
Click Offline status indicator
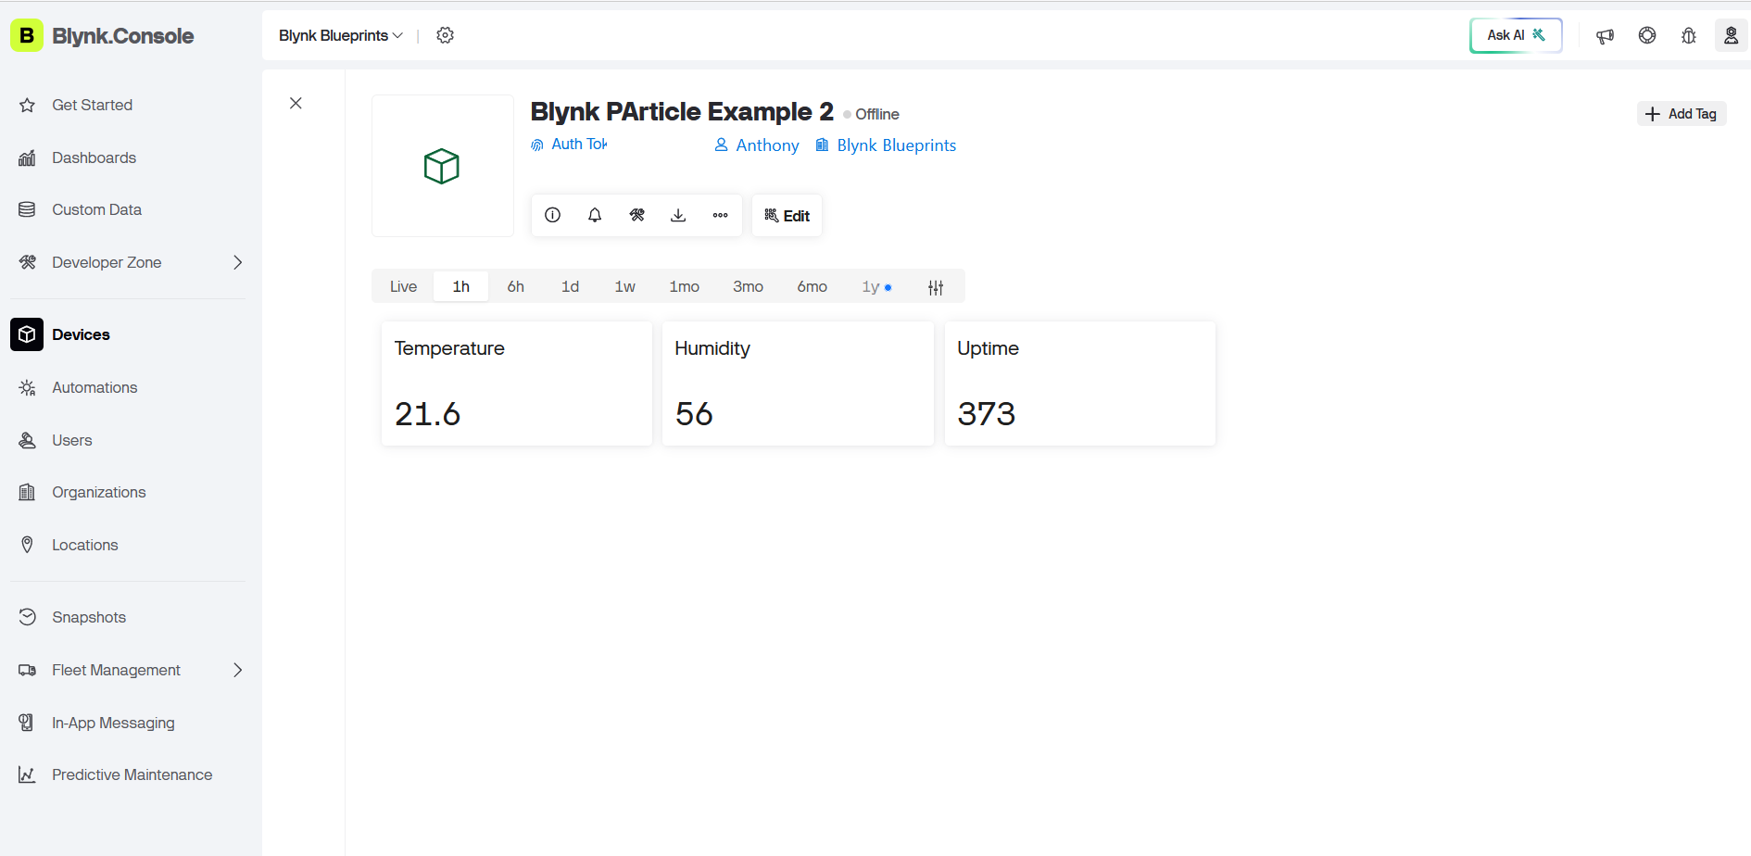tap(872, 114)
